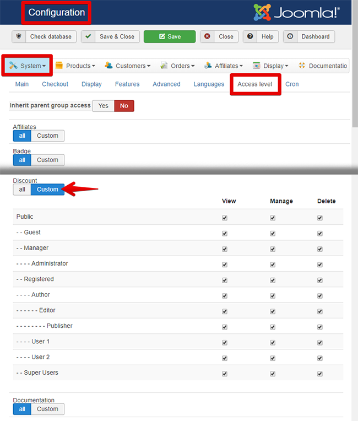Viewport: 358px width, 421px height.
Task: Set Inherit parent group access to No
Action: (124, 106)
